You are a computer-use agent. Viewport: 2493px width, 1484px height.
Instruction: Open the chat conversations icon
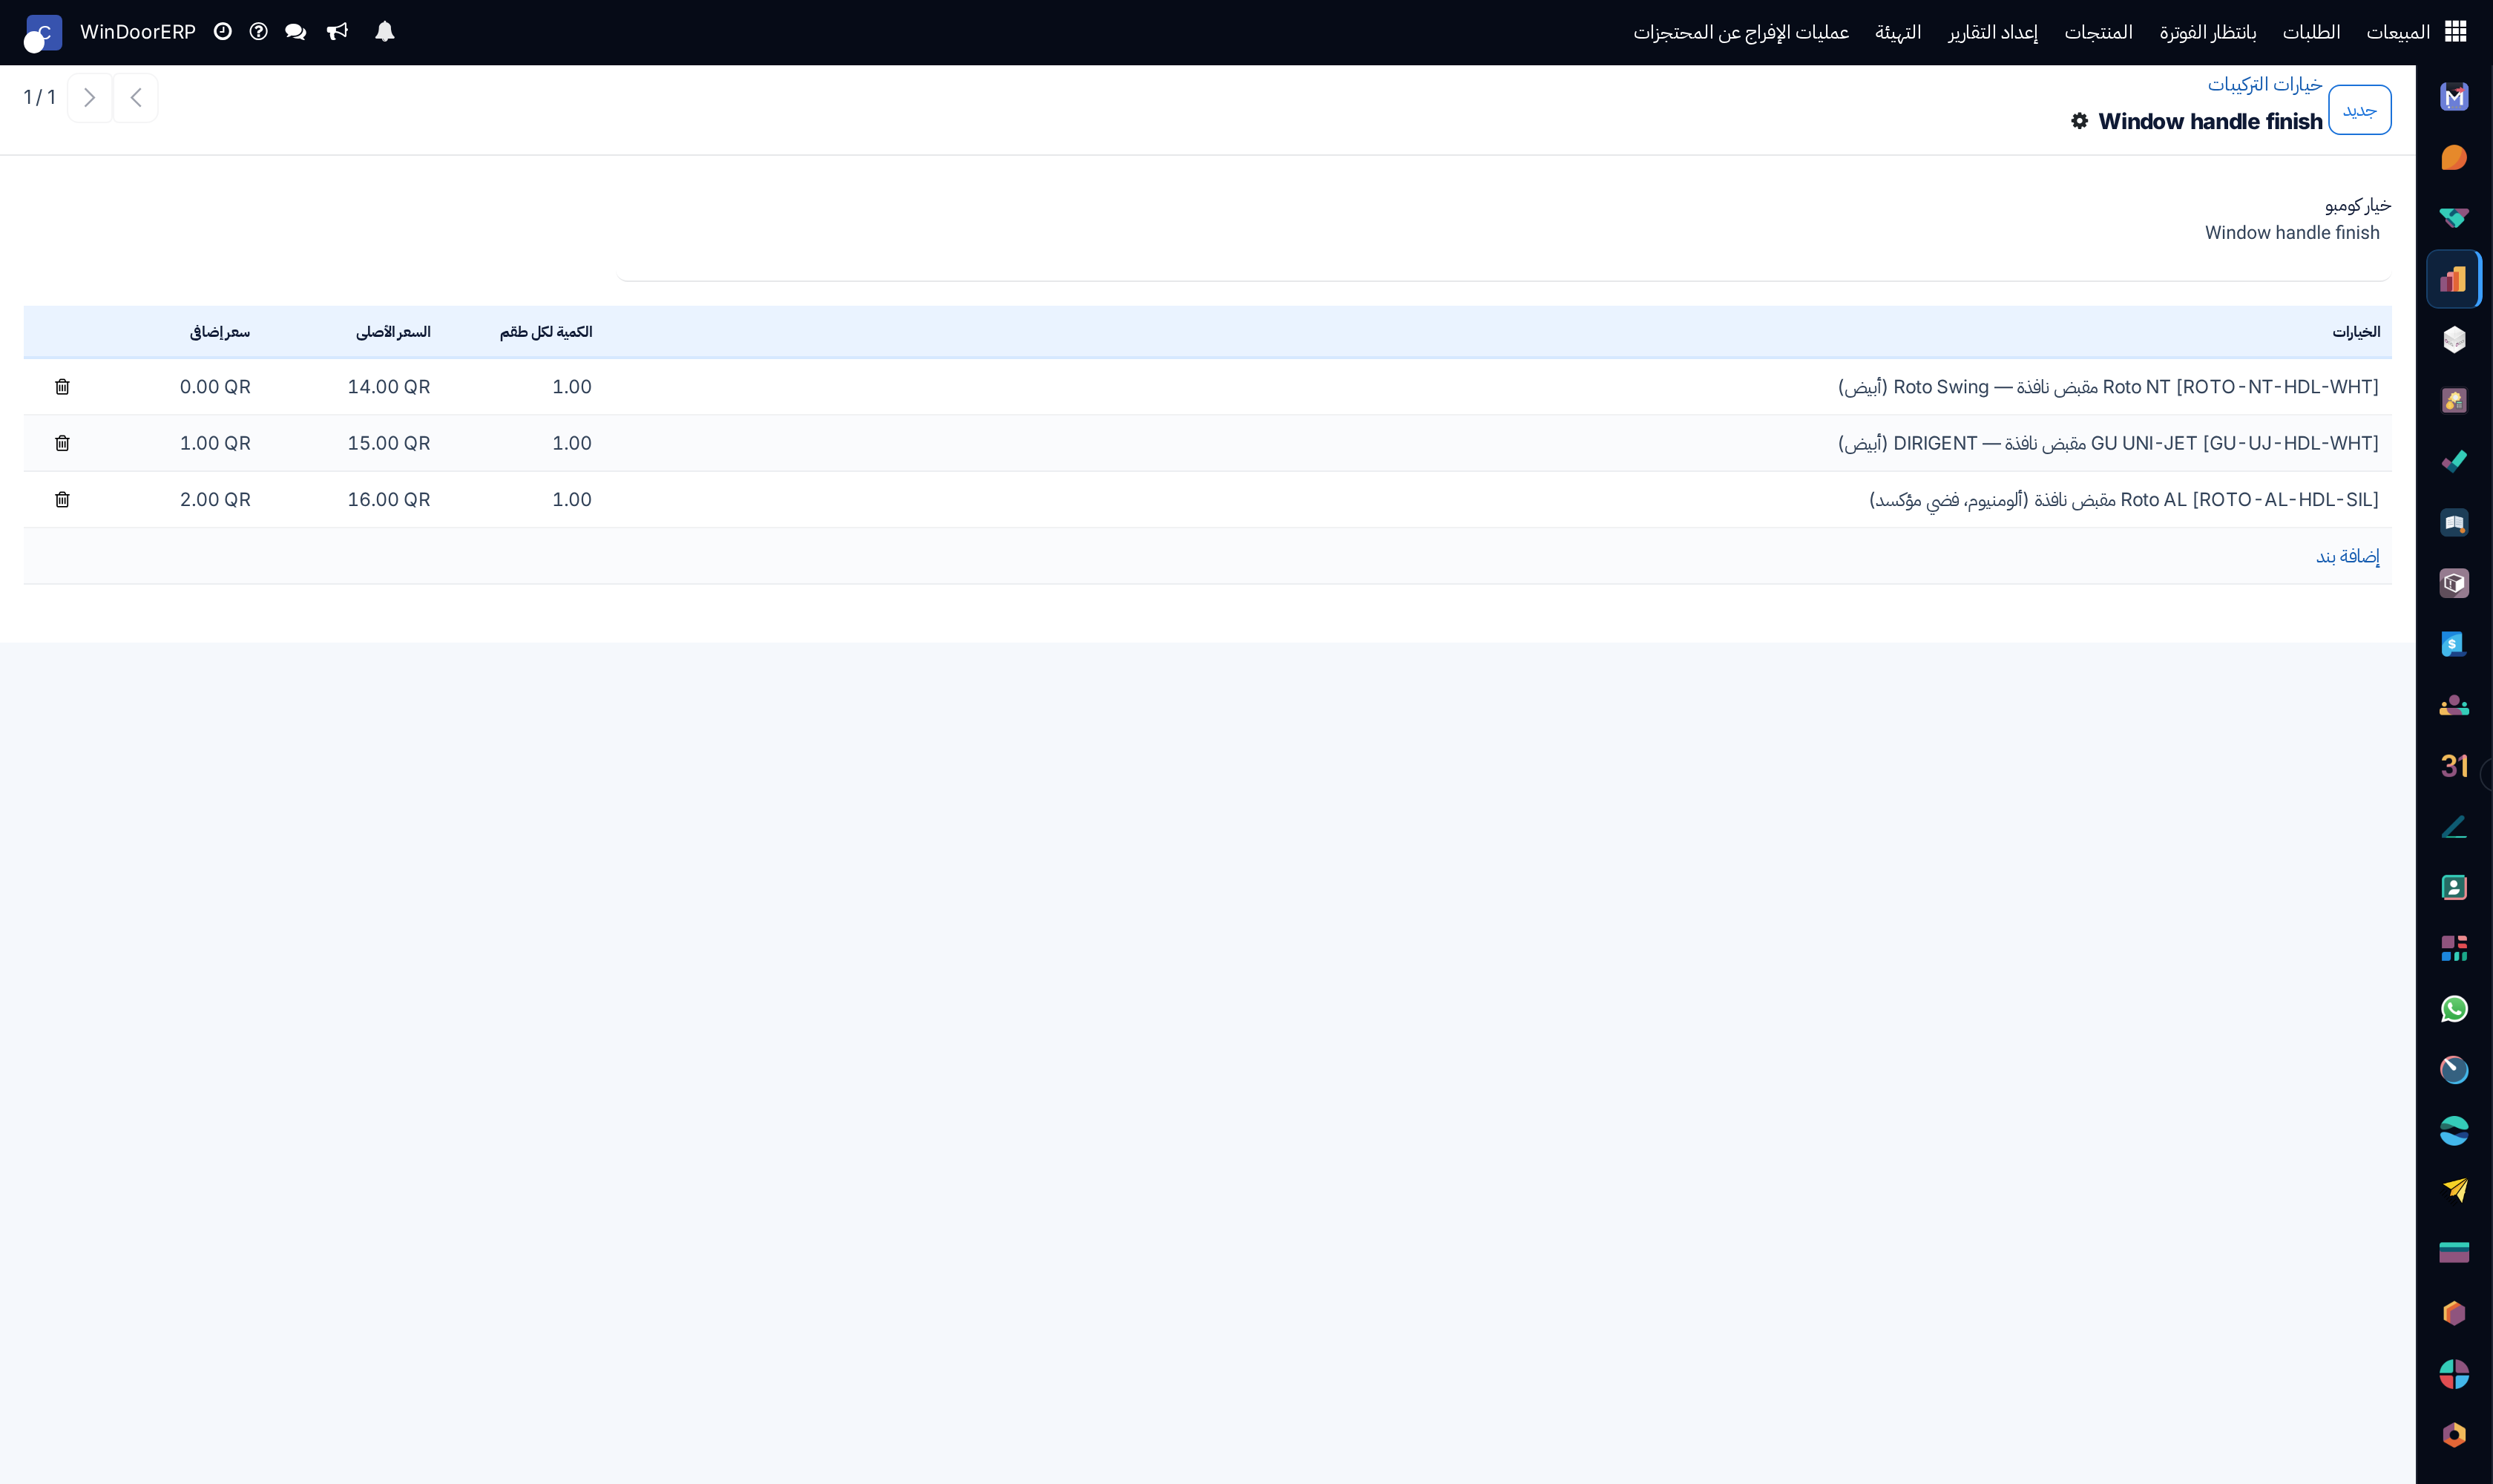pyautogui.click(x=295, y=32)
